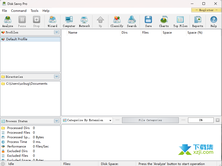Select the Processed Dirs status row
Screen dimensions: 222x166
click(x=30, y=128)
